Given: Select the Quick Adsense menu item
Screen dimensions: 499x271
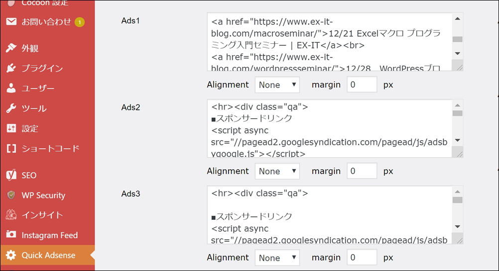Looking at the screenshot, I should (47, 255).
